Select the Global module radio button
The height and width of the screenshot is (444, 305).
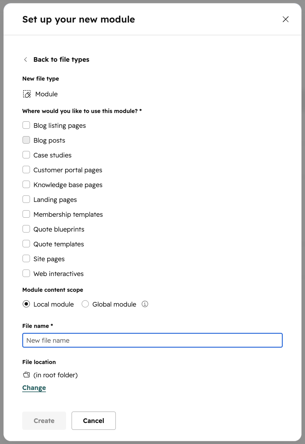(x=85, y=304)
